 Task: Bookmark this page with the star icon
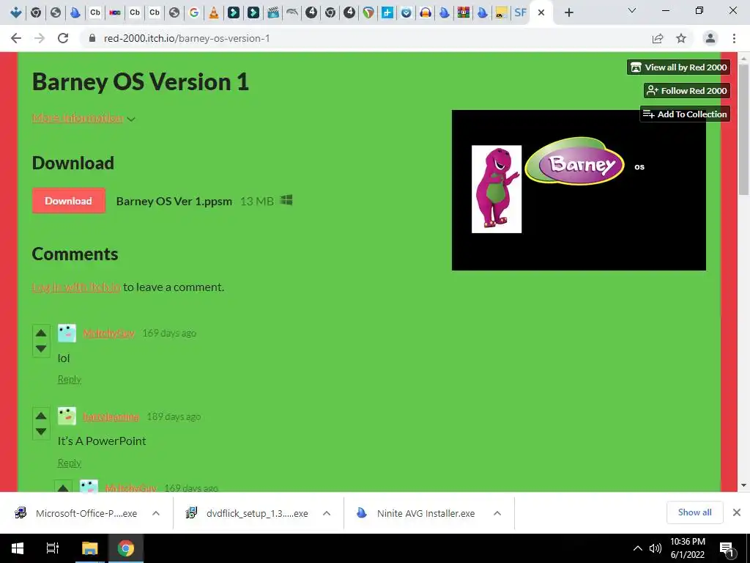tap(681, 38)
